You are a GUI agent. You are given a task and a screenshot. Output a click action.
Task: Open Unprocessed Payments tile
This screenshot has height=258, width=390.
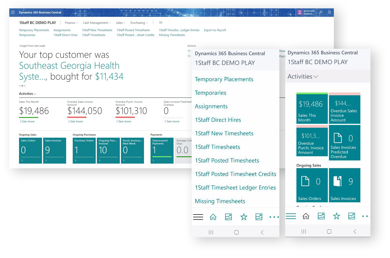point(162,150)
